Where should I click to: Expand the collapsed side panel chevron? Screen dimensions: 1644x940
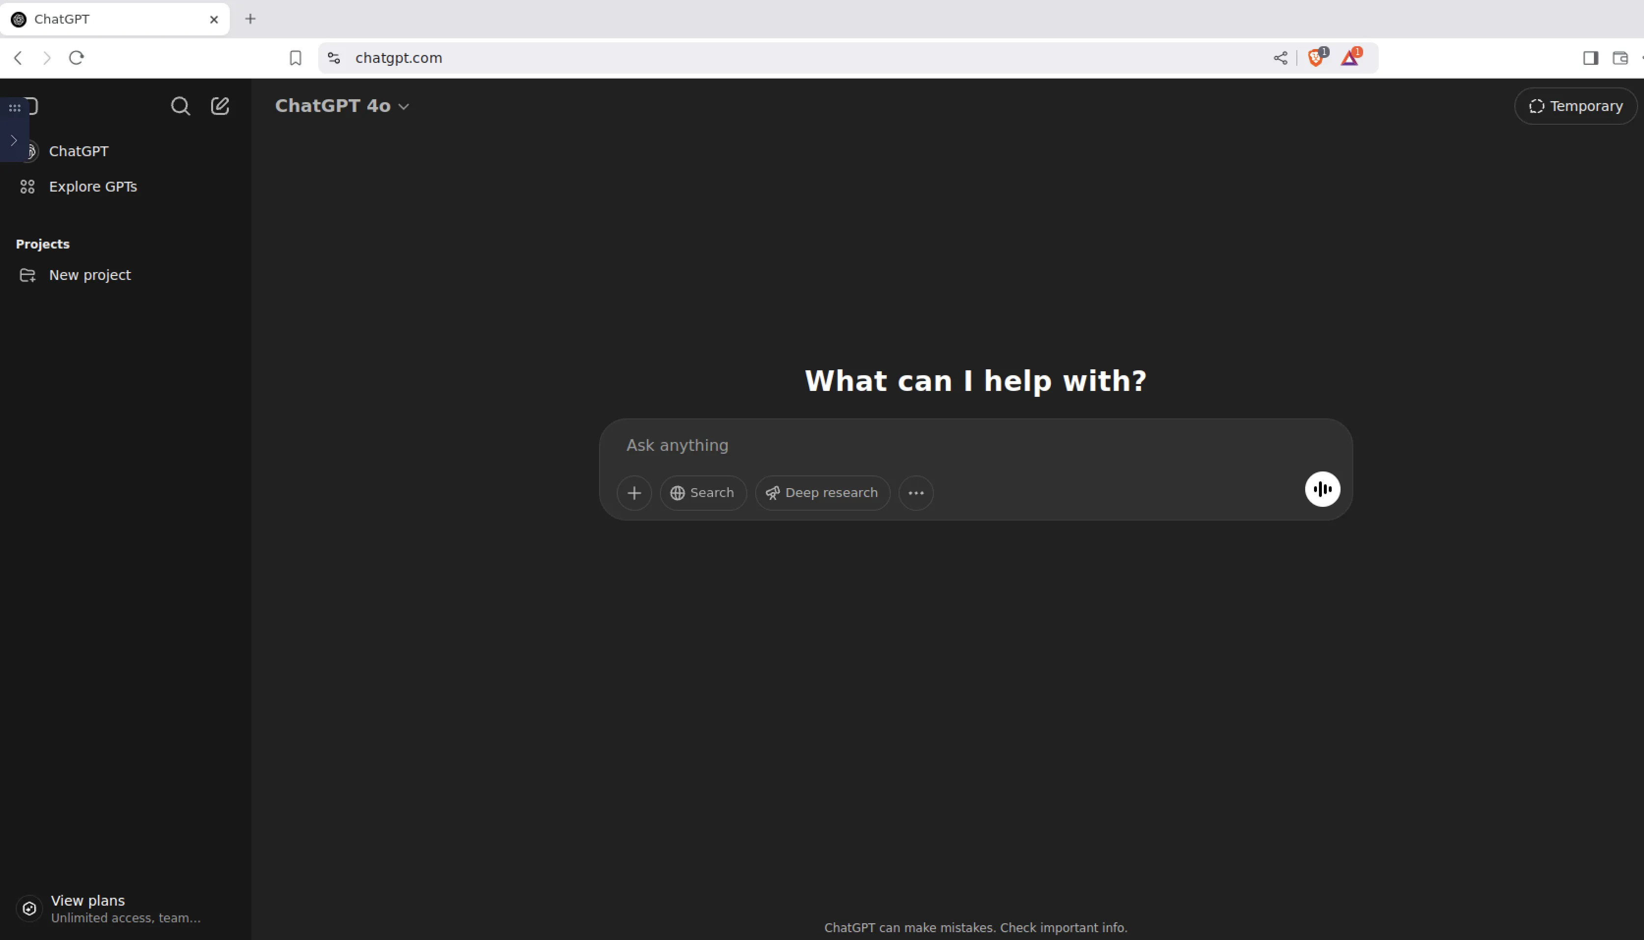tap(14, 140)
